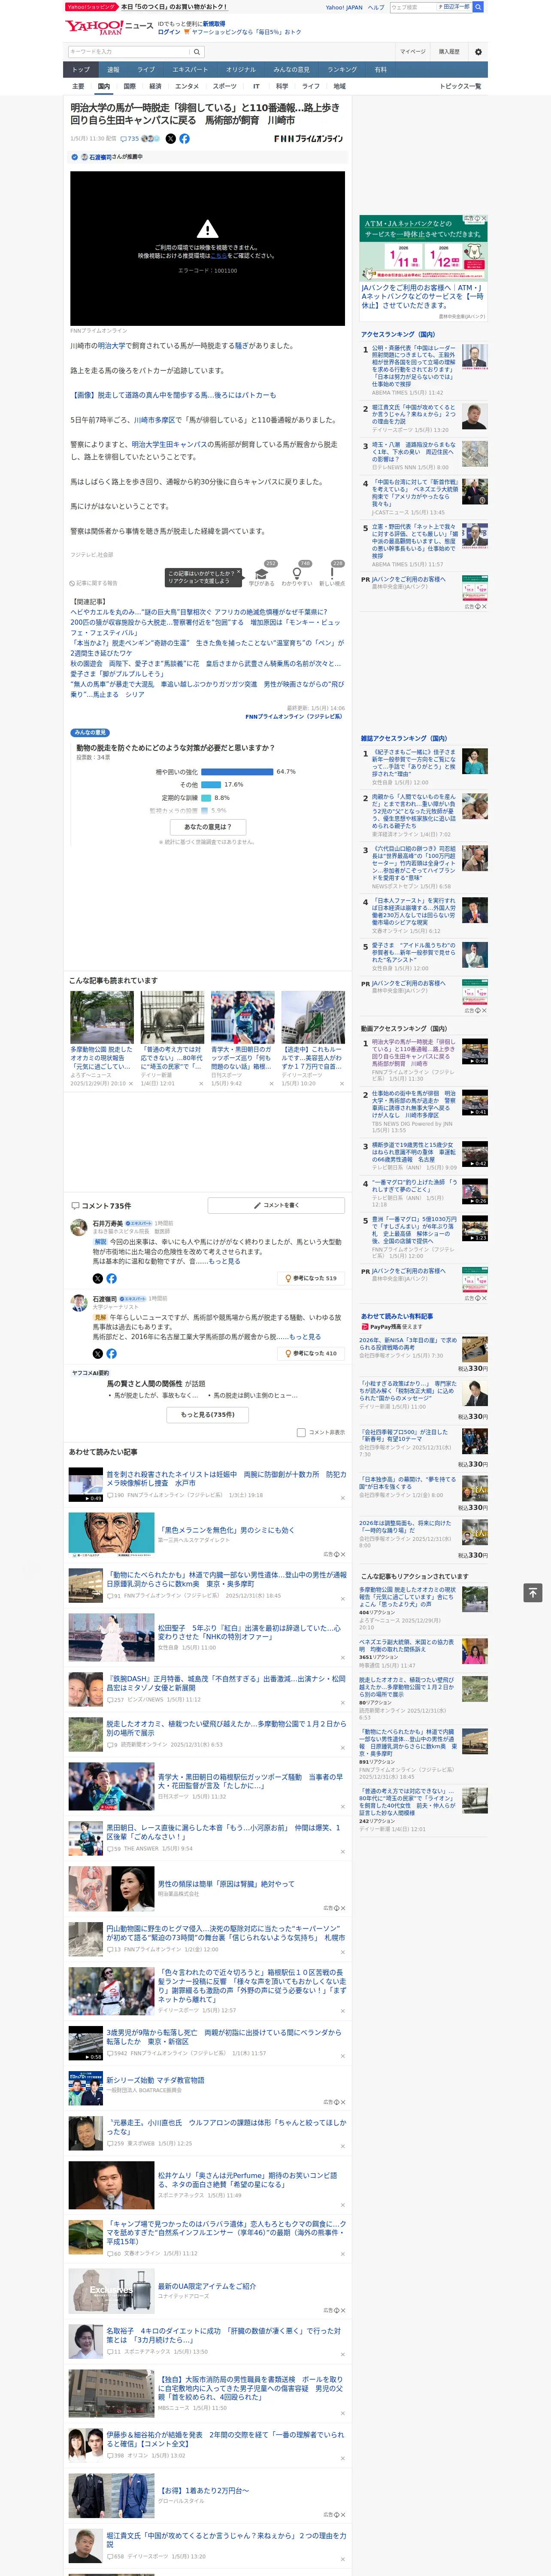The height and width of the screenshot is (2576, 551).
Task: Open the 田辺洋一郎 account dropdown
Action: click(x=454, y=7)
